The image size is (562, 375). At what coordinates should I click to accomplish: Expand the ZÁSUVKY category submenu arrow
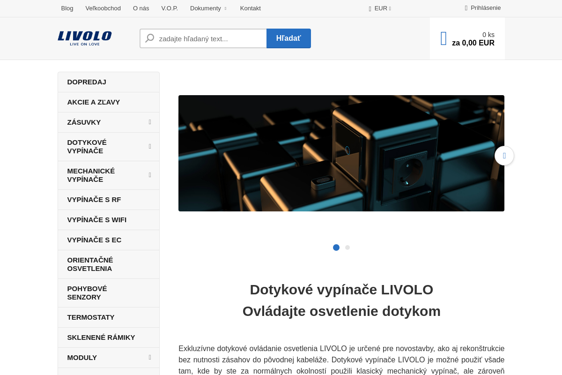point(149,122)
